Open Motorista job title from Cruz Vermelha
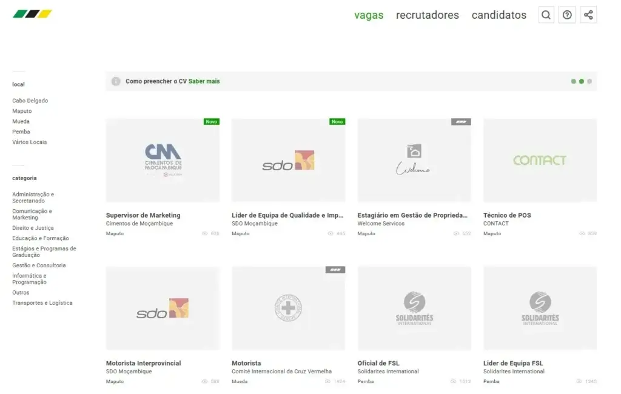The height and width of the screenshot is (394, 621). [x=246, y=363]
